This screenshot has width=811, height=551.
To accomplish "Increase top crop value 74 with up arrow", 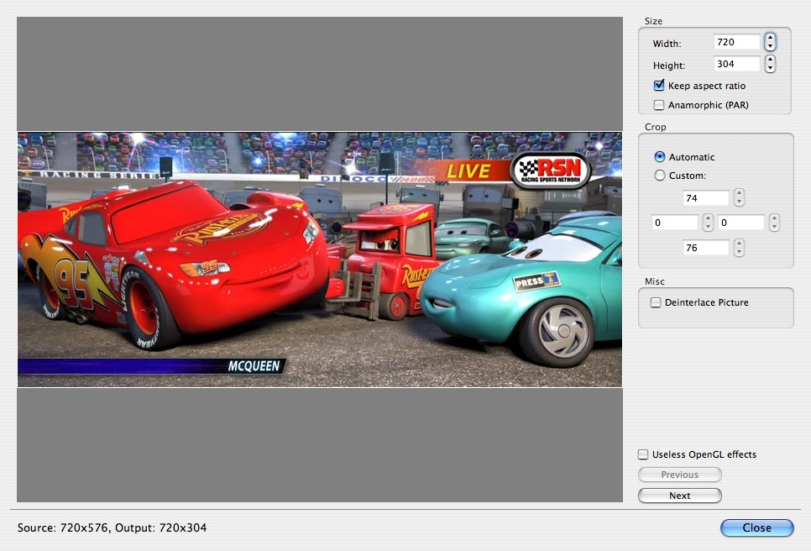I will click(x=739, y=193).
